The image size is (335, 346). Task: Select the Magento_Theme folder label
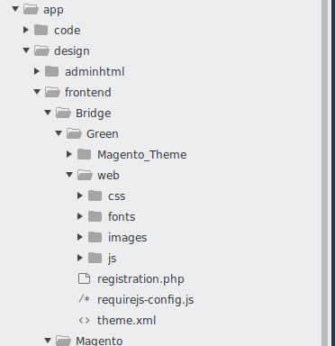[x=142, y=155]
